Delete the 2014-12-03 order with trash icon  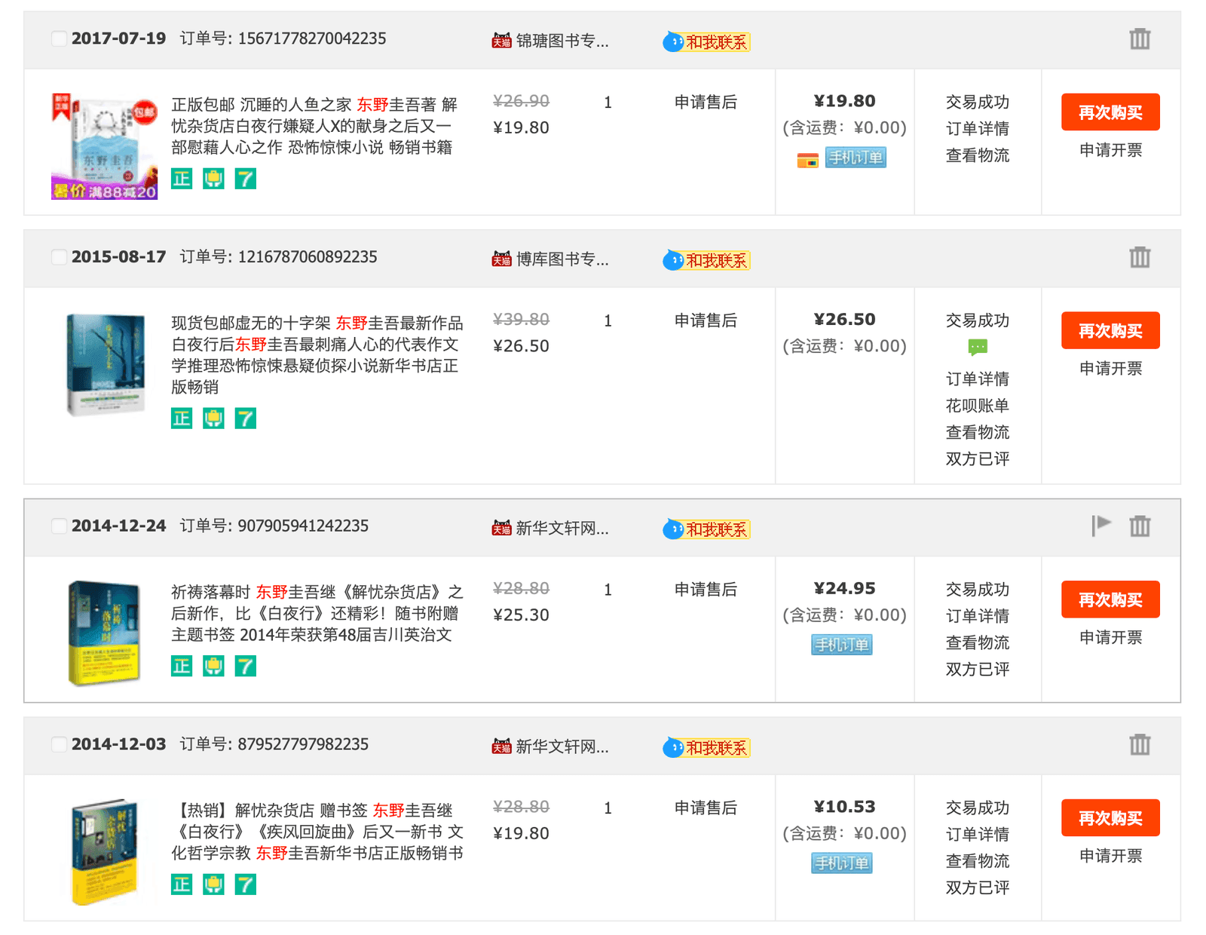[x=1140, y=744]
